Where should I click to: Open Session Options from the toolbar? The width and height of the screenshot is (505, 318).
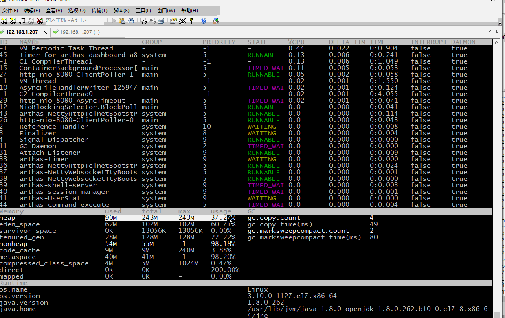pos(173,20)
